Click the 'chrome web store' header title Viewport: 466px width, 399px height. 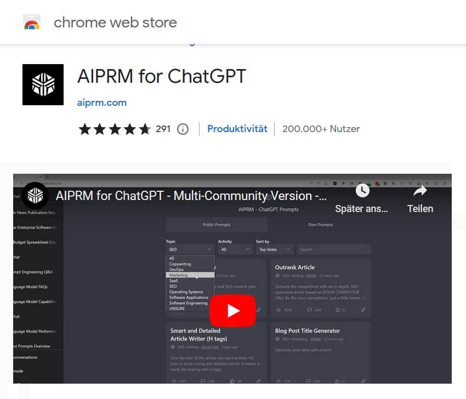click(115, 22)
